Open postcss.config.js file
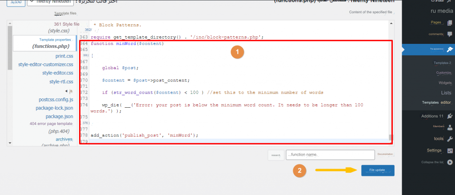This screenshot has width=455, height=195. click(x=56, y=99)
